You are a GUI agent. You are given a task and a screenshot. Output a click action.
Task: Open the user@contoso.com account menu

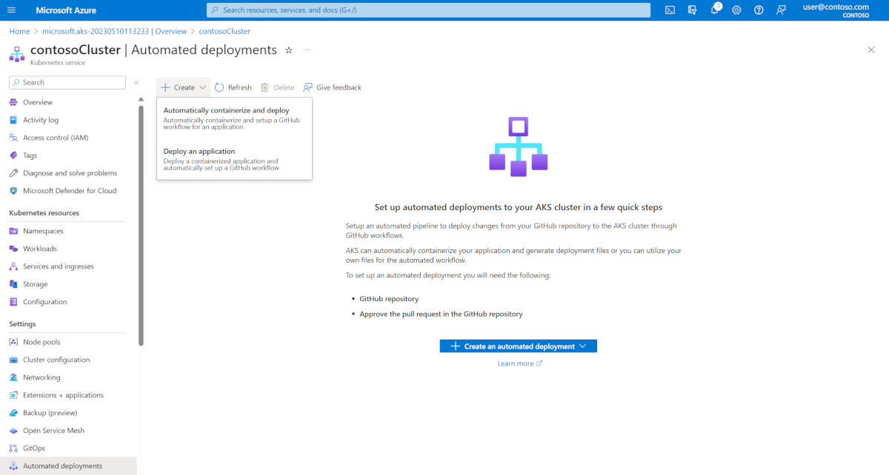[x=834, y=10]
